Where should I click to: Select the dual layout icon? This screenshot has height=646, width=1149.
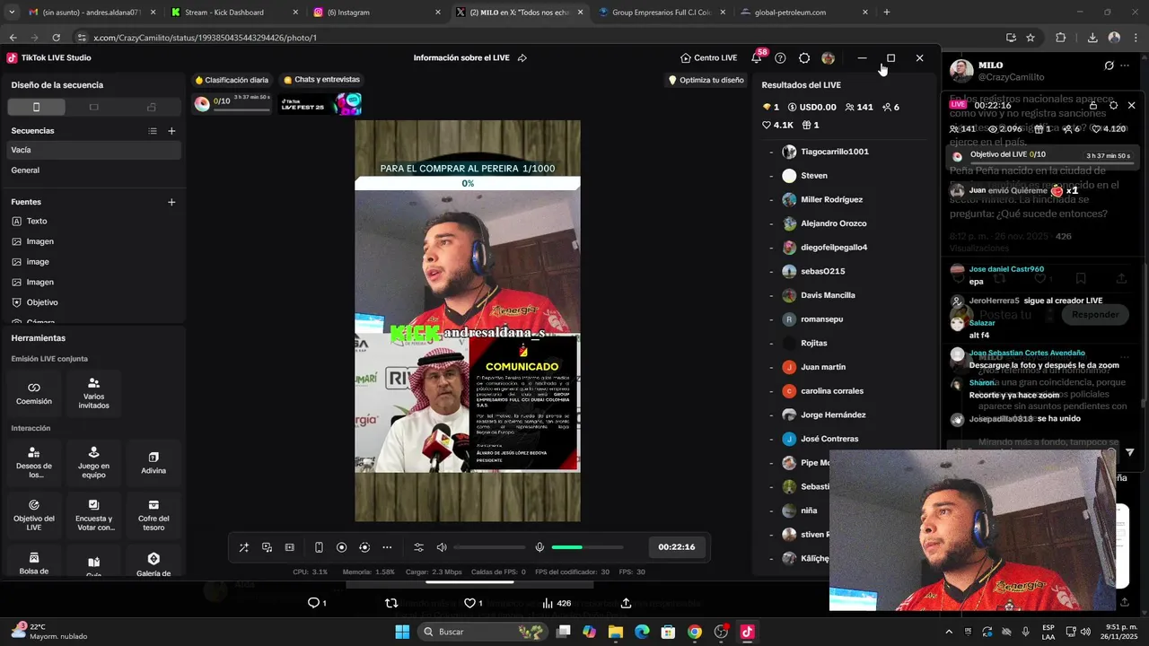151,107
